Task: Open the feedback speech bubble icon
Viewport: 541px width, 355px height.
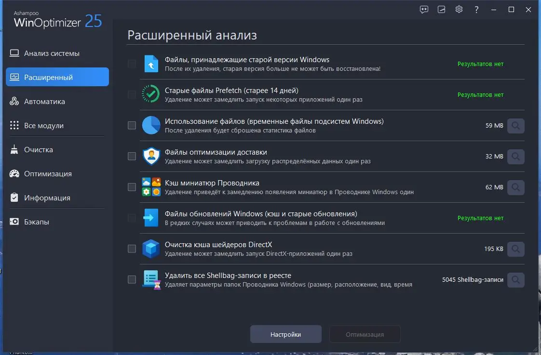Action: pos(423,9)
